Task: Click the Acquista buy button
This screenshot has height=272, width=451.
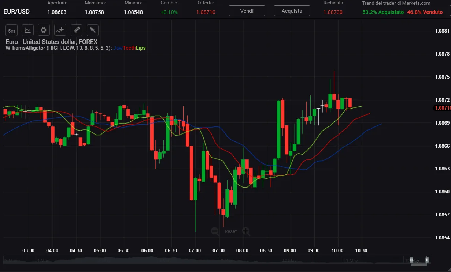Action: coord(292,11)
